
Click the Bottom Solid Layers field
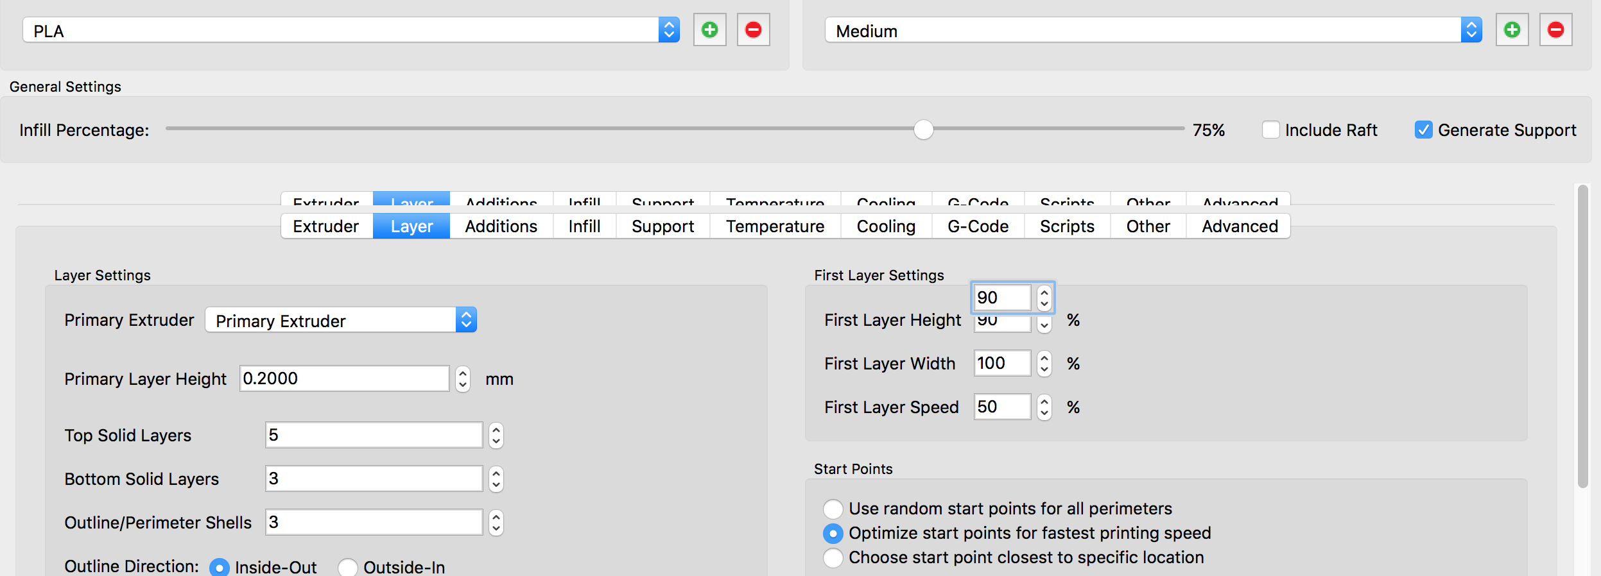(374, 479)
